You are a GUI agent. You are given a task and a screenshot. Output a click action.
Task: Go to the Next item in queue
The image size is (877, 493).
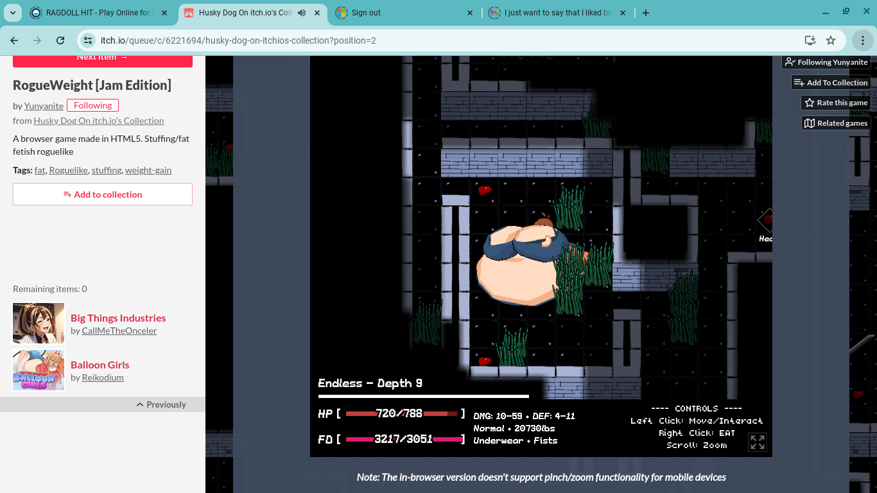103,59
